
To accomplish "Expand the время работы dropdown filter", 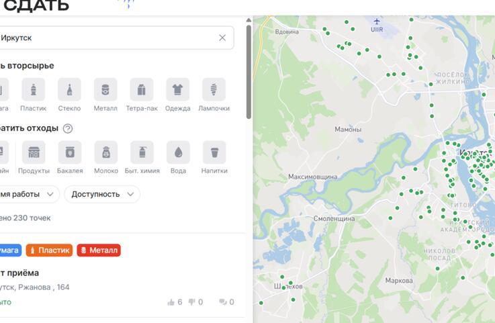I will (29, 194).
